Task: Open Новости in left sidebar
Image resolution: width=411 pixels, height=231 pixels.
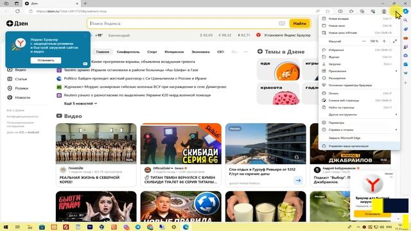Action: 19,98
